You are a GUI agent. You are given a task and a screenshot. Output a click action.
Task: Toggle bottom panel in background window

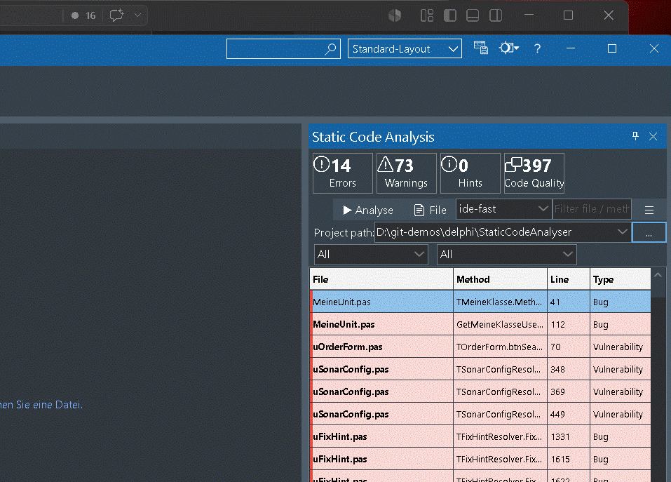[473, 15]
